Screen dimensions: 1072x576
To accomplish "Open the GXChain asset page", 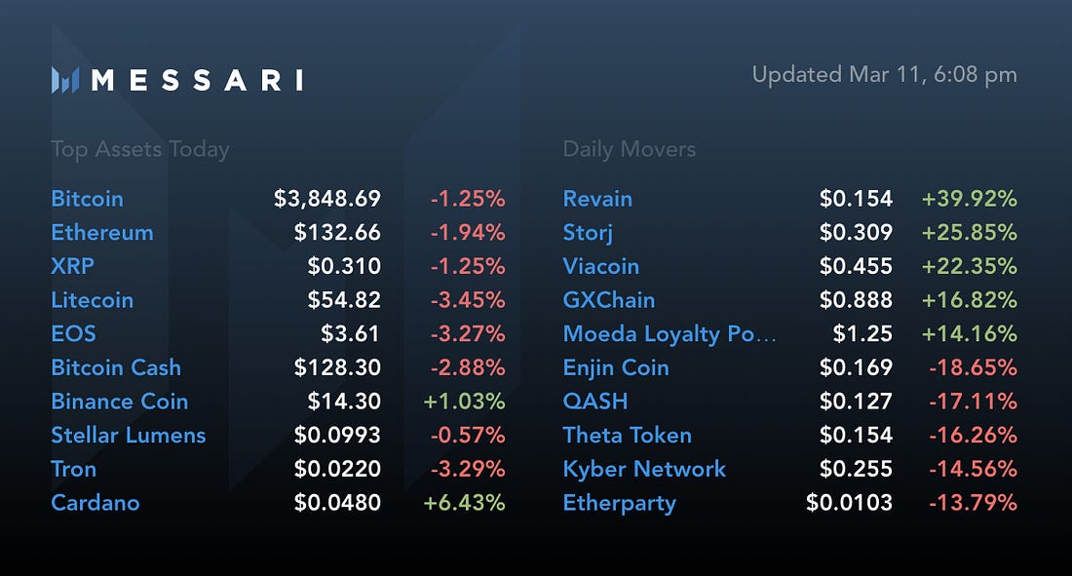I will click(609, 299).
